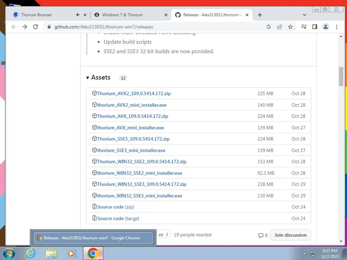Screen dimensions: 347x260
Task: Click the package icon beside thorium_SSE3_mini_installer.exe
Action: point(94,150)
